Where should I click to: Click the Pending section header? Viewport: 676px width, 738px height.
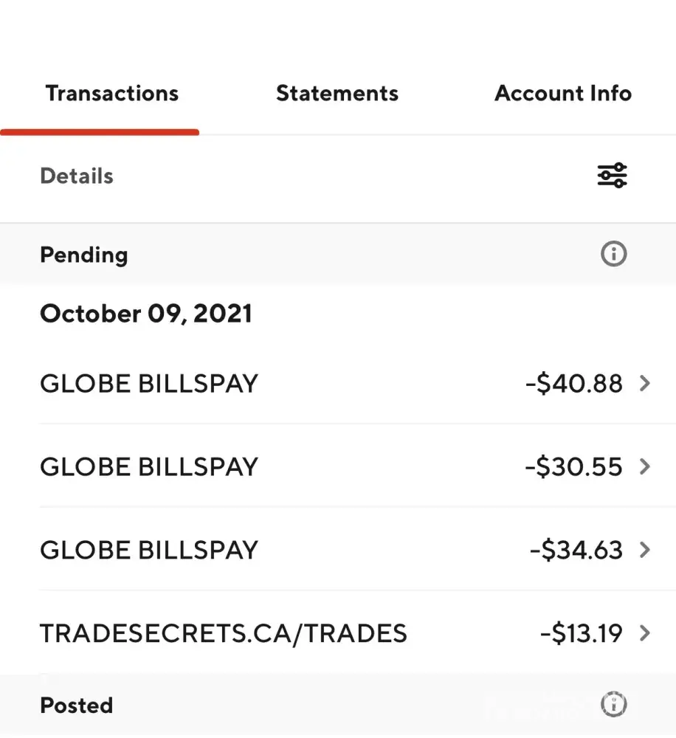click(84, 255)
